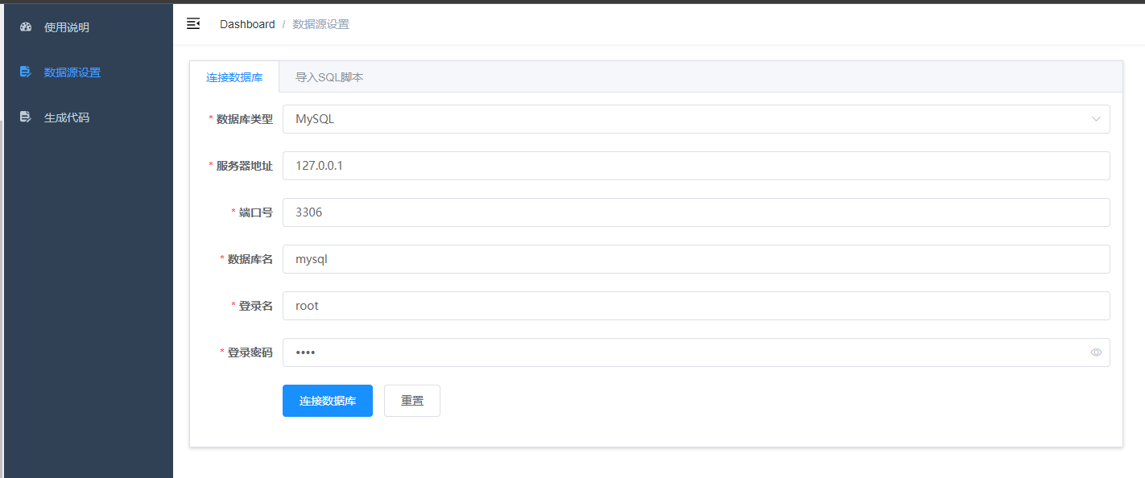Focus the 登录名 field showing root
Viewport: 1145px width, 478px height.
tap(697, 306)
